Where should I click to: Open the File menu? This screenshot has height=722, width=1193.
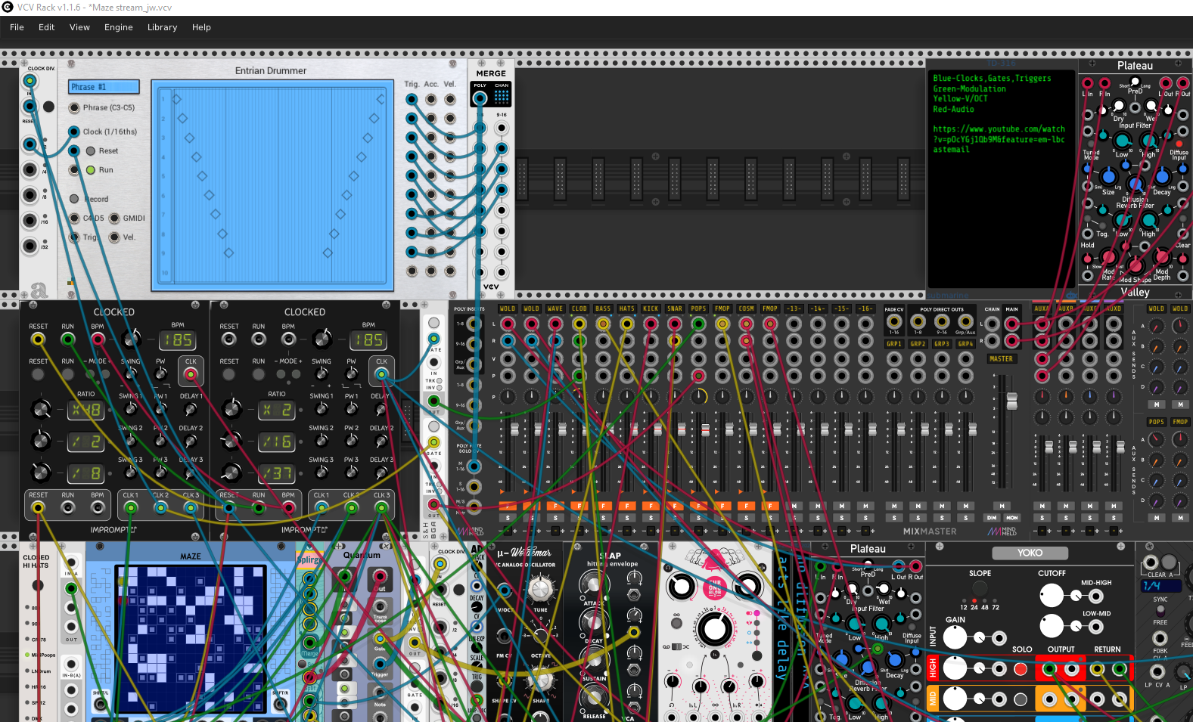coord(17,27)
